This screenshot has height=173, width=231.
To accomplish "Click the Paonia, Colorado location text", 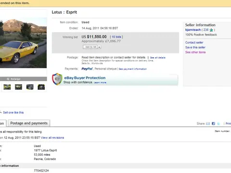I will pyautogui.click(x=45, y=159).
